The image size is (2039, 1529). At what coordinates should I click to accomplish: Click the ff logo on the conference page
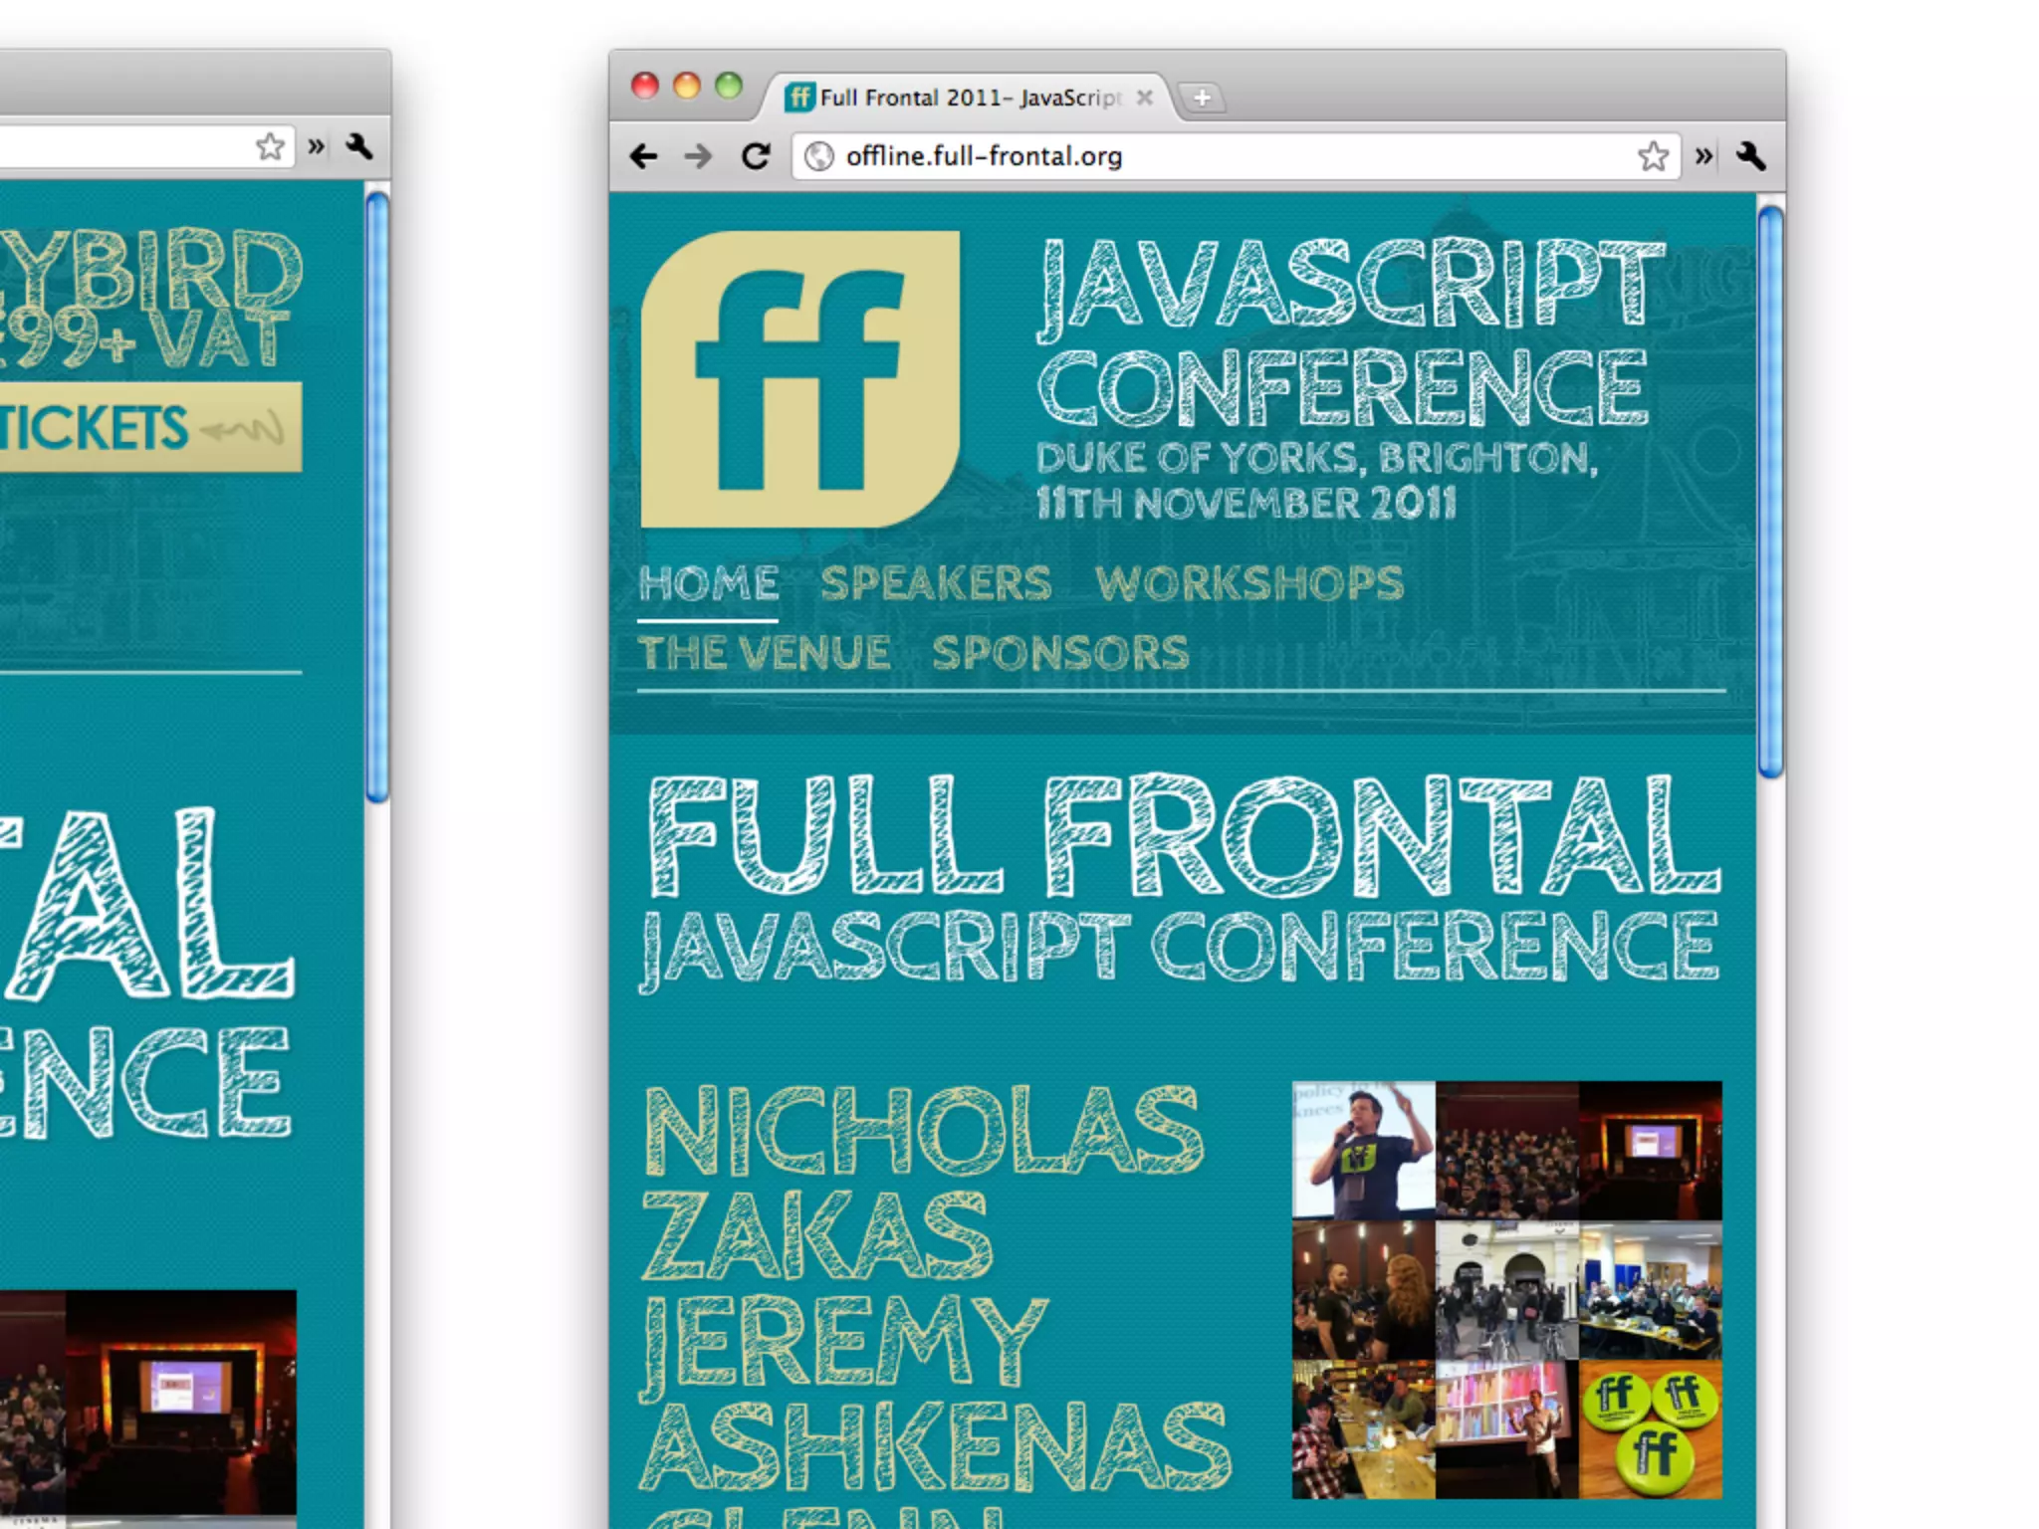pos(799,379)
